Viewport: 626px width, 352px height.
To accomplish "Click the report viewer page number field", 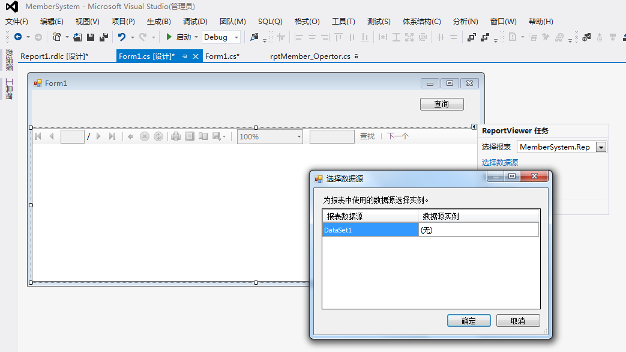I will pyautogui.click(x=72, y=136).
